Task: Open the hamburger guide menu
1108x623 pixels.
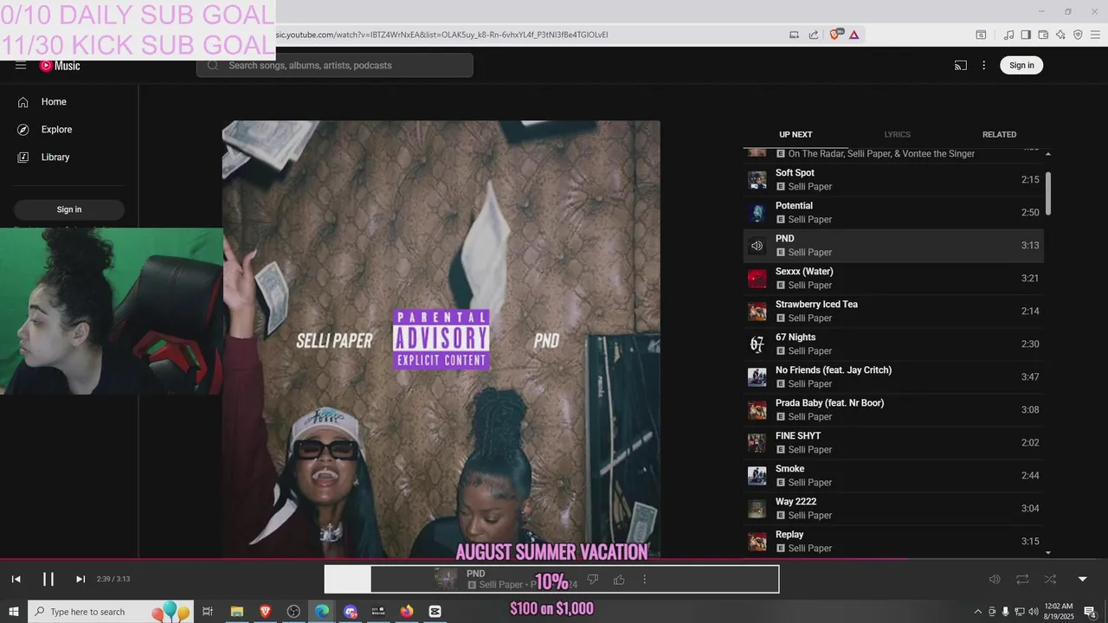Action: click(x=21, y=66)
